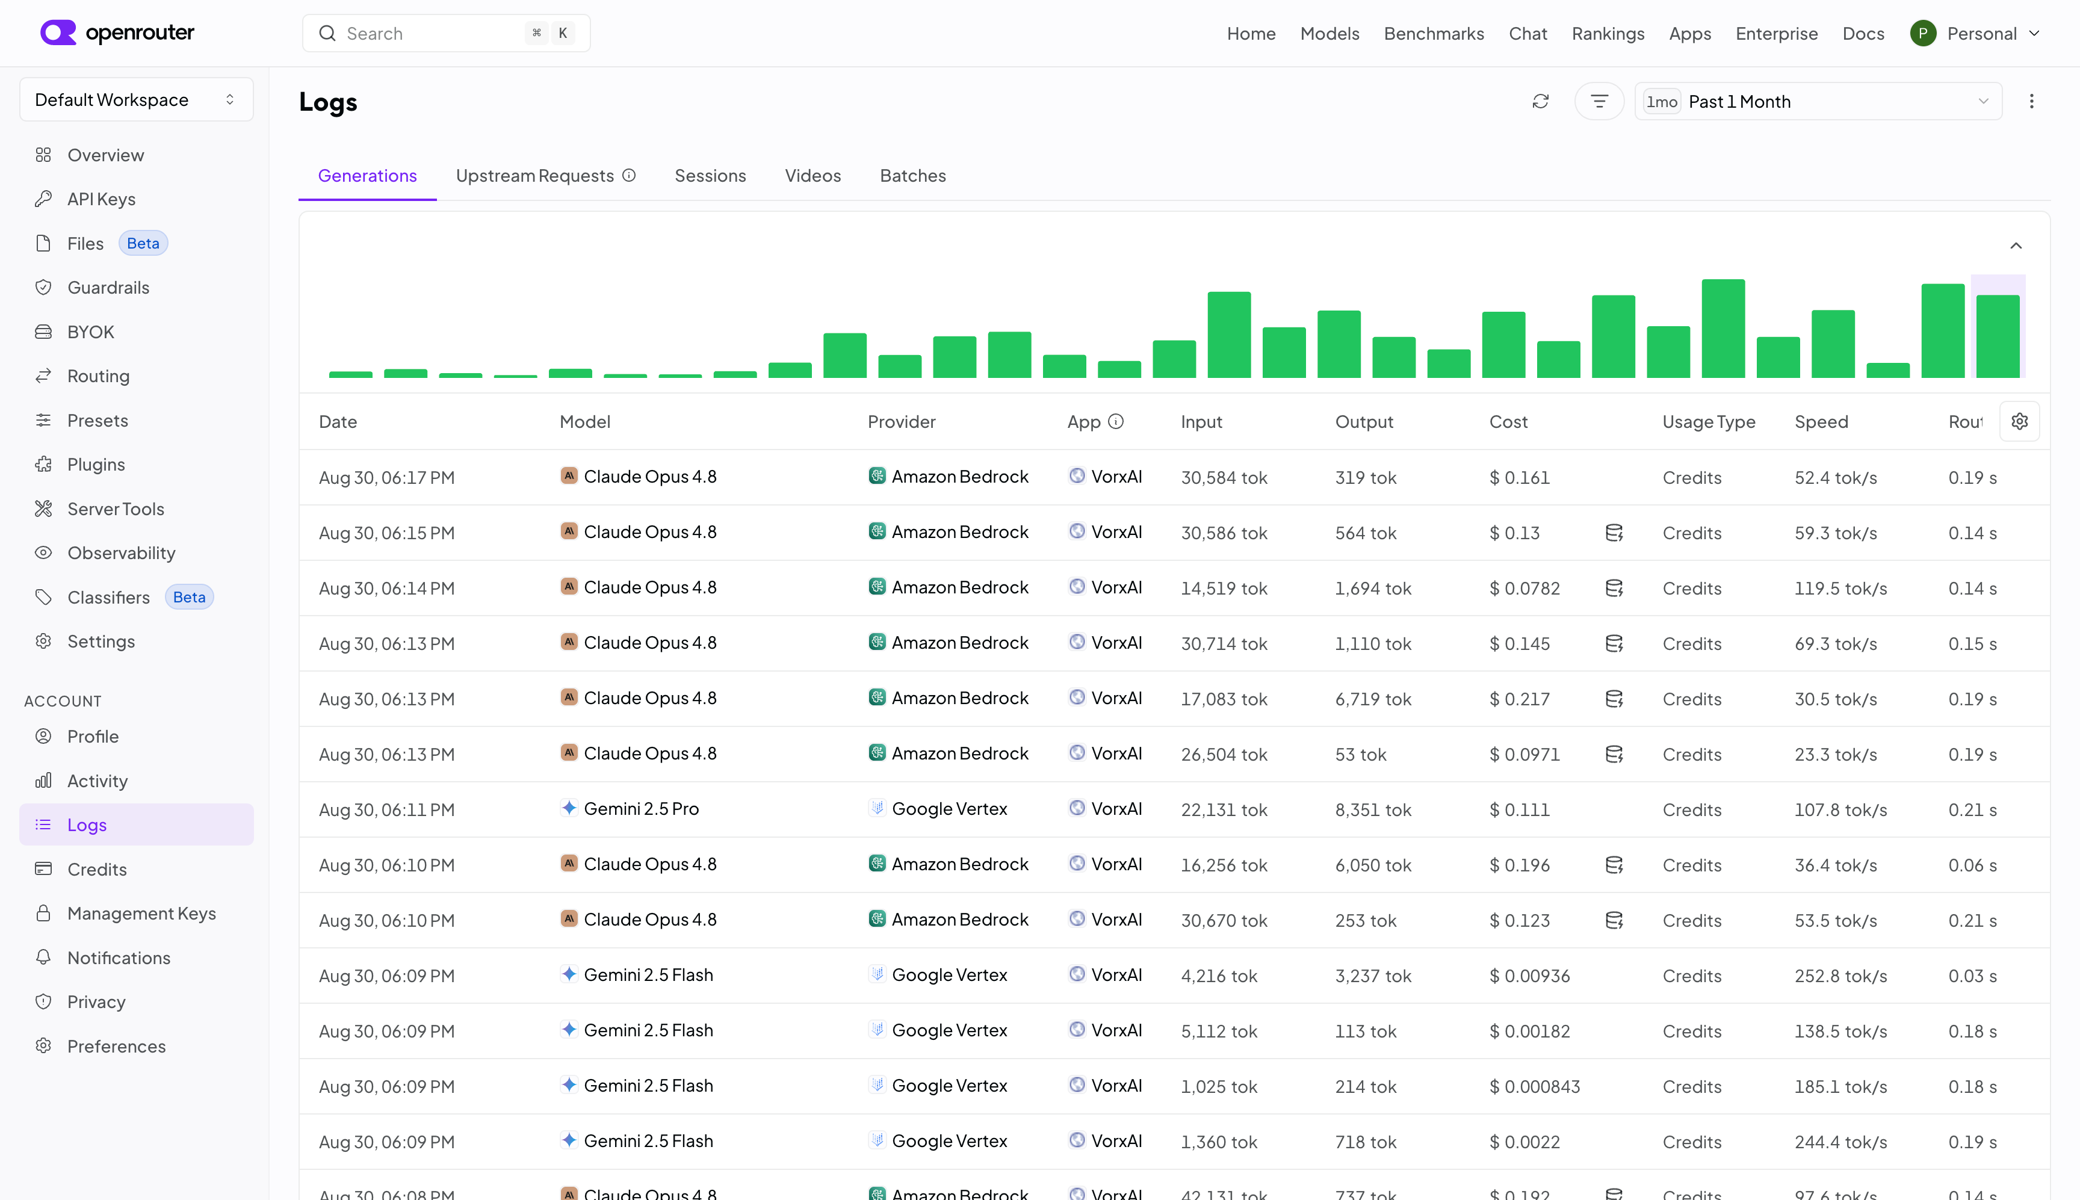Click the $ 0.000843 cost cell
2080x1200 pixels.
pyautogui.click(x=1535, y=1087)
